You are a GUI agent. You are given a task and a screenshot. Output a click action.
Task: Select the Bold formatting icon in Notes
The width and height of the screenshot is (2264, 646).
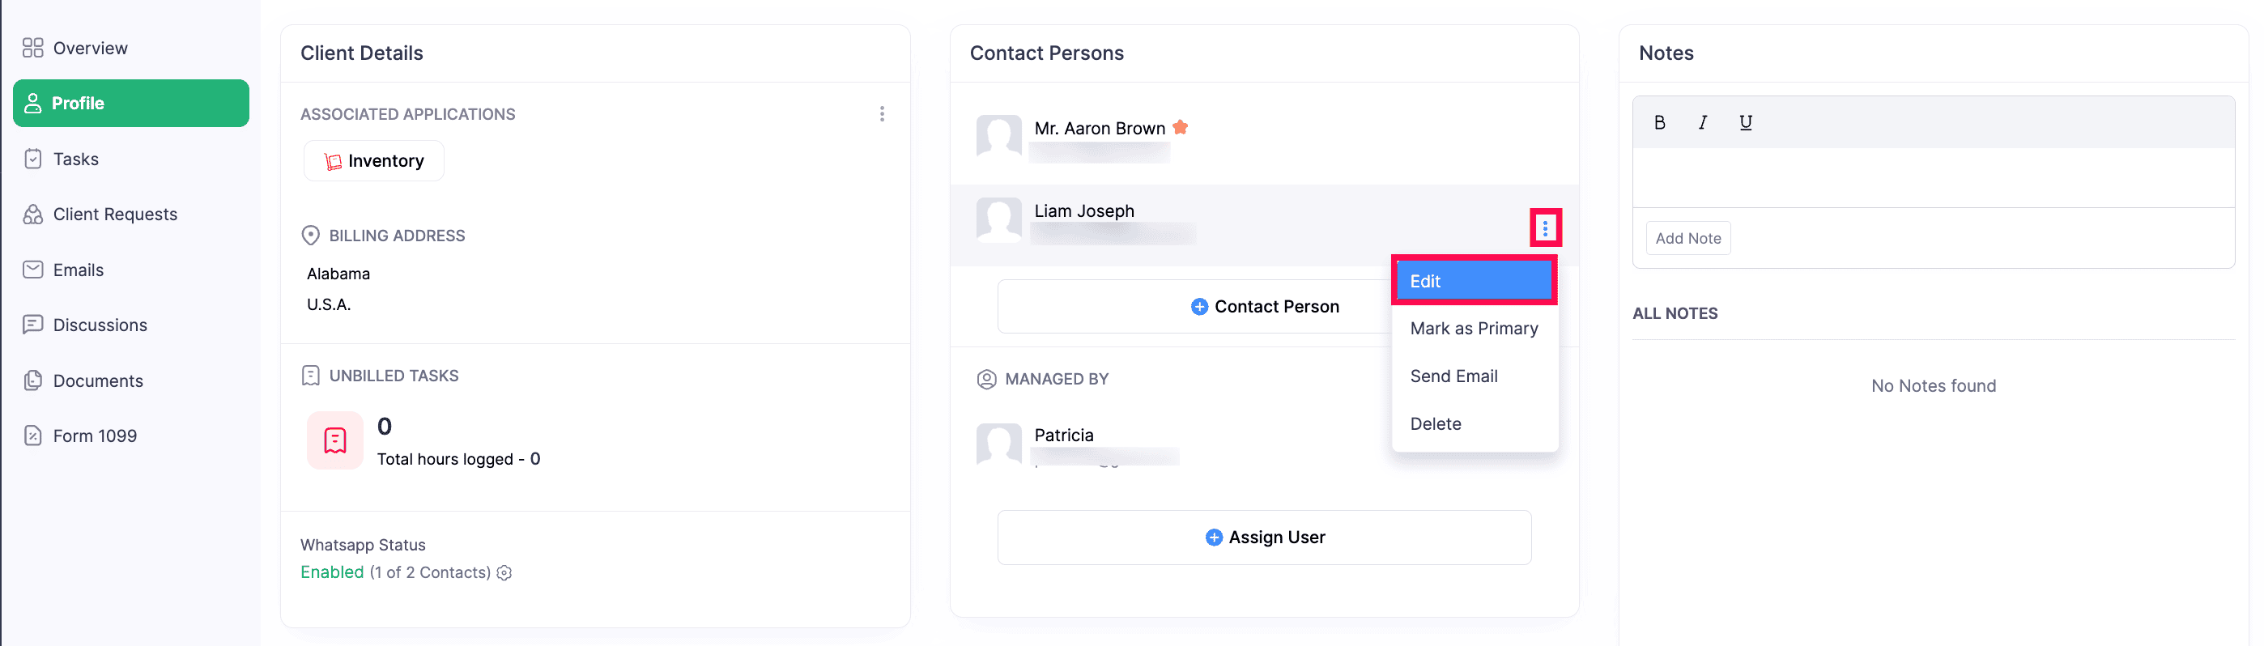click(x=1659, y=122)
